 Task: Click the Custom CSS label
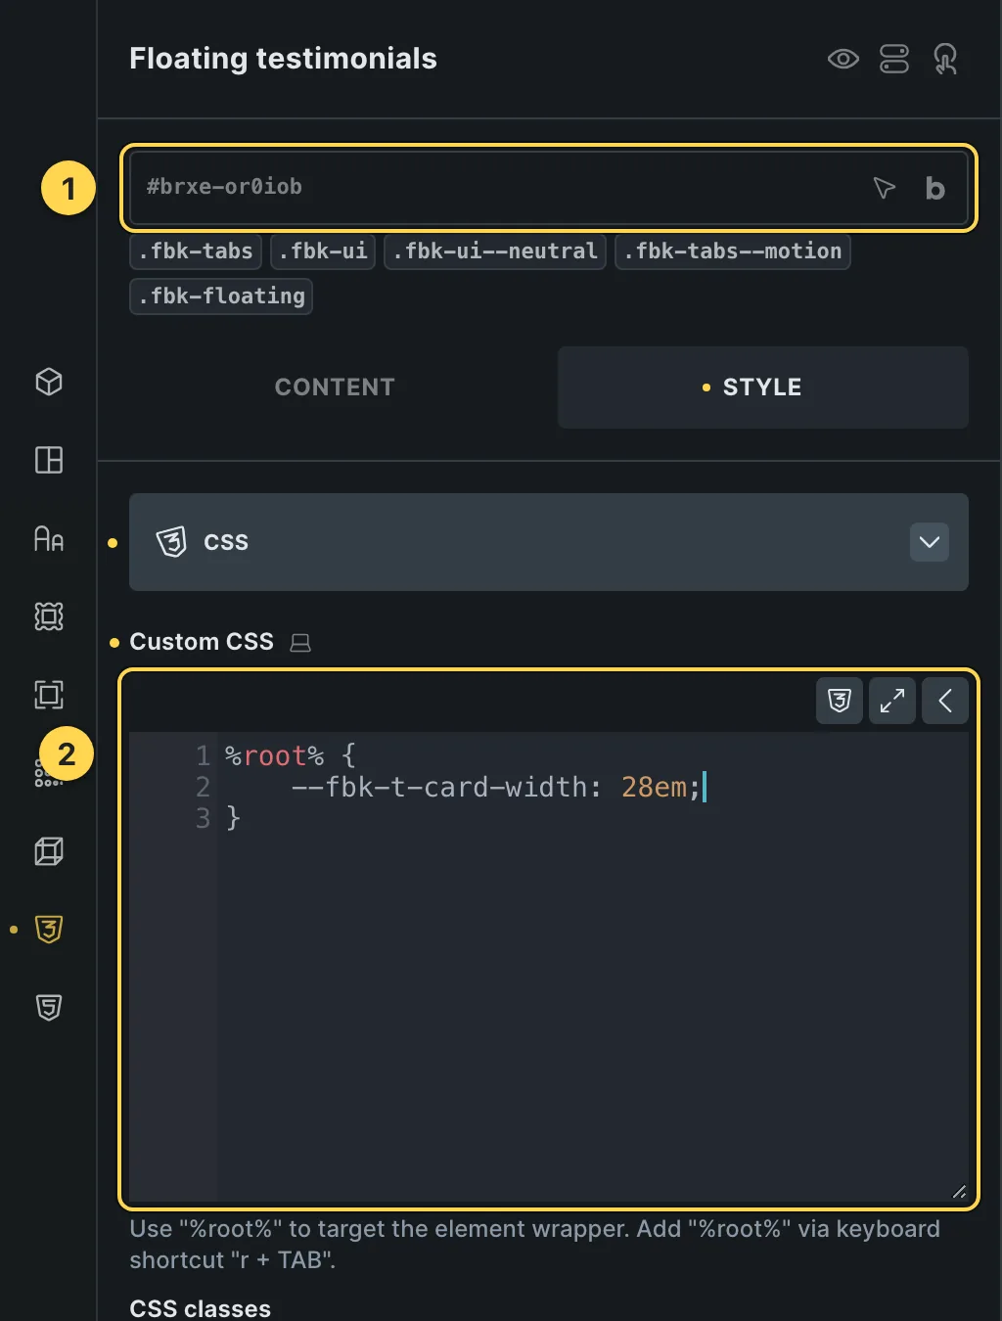(202, 642)
